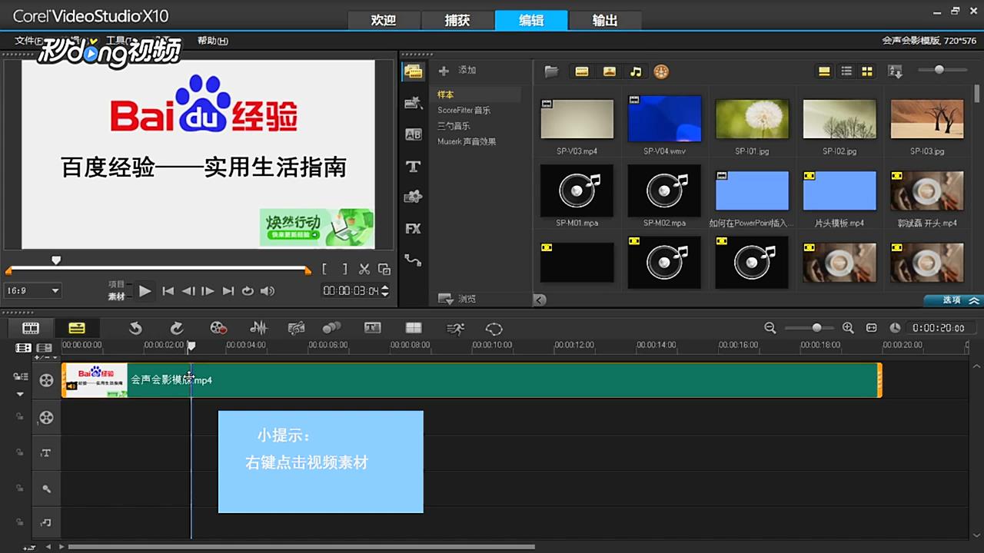Click the split clip scissors icon
This screenshot has height=553, width=984.
coord(364,269)
